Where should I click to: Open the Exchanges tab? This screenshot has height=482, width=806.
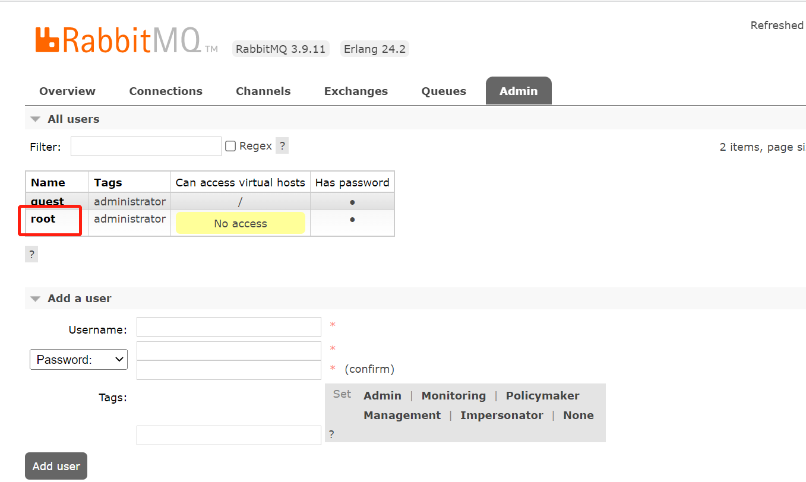pos(356,91)
